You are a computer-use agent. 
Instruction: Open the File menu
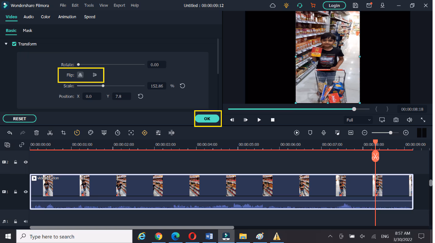pyautogui.click(x=63, y=5)
